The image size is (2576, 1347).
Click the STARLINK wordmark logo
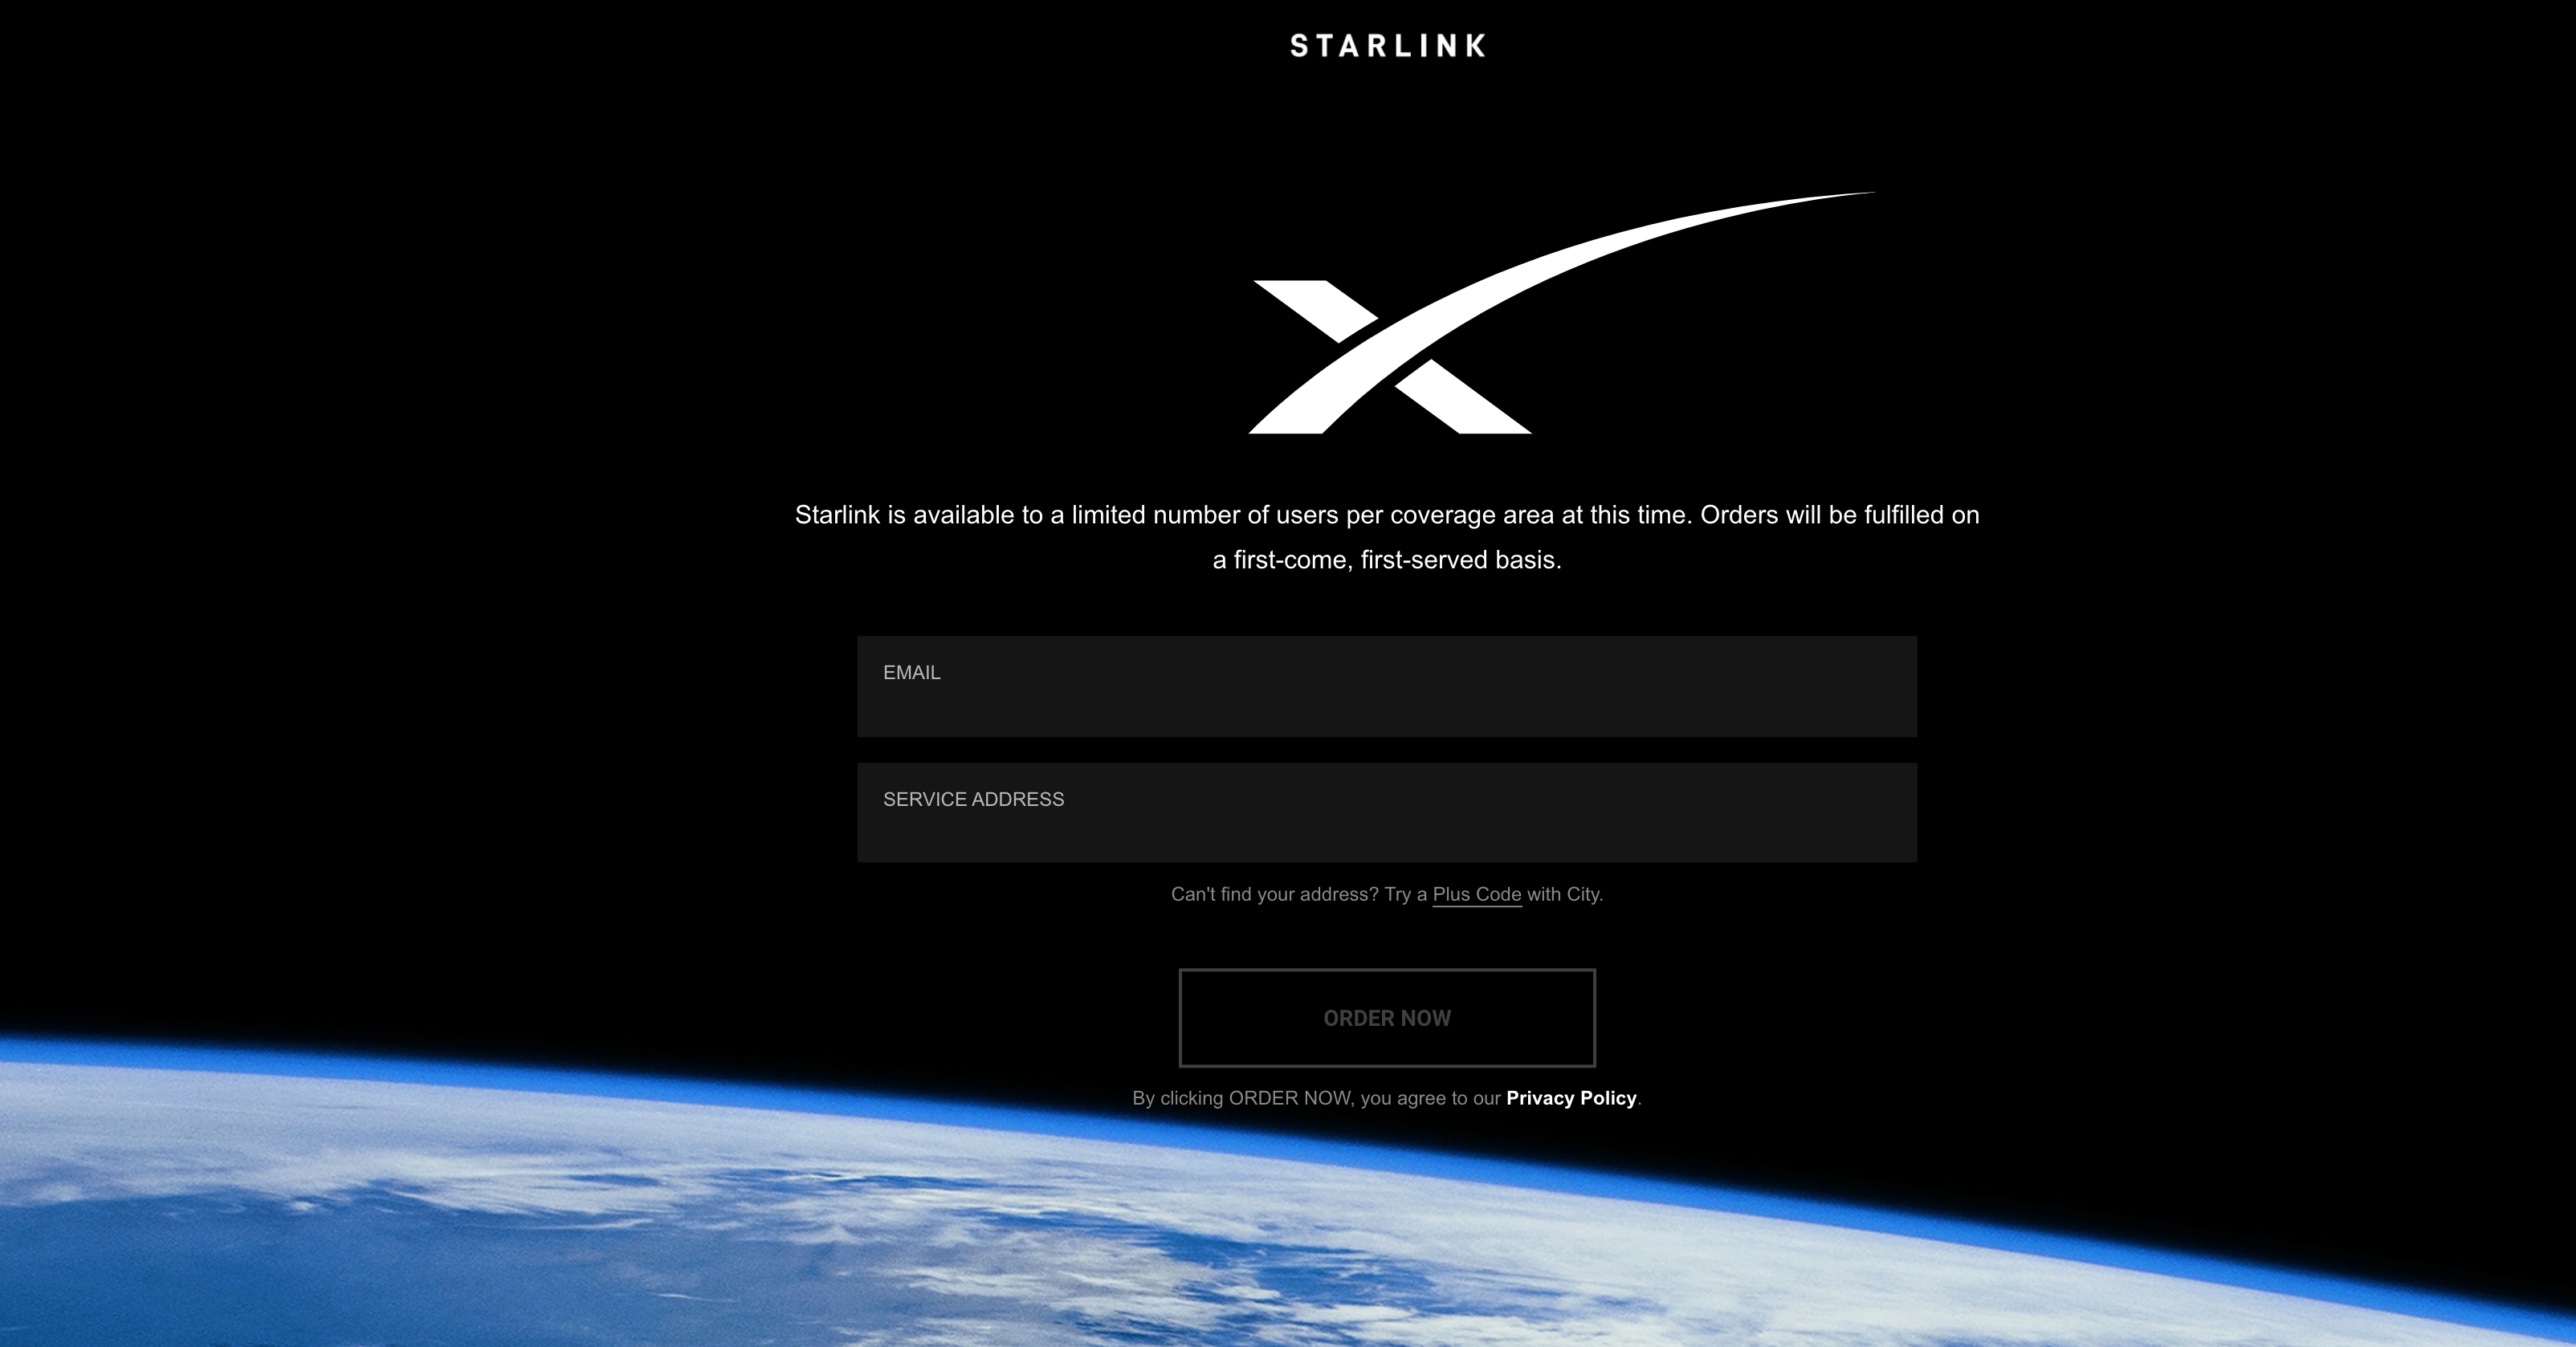[x=1387, y=46]
